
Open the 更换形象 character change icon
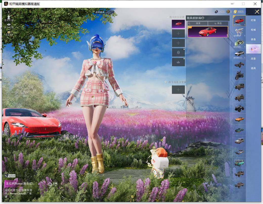(x=9, y=18)
